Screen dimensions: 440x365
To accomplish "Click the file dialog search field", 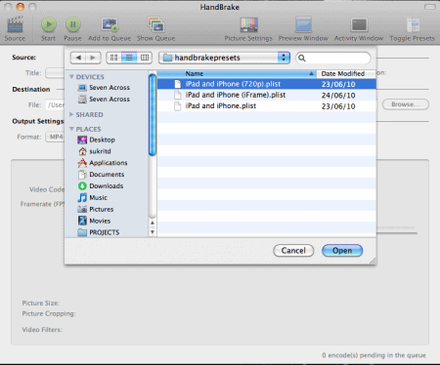I will pos(333,58).
